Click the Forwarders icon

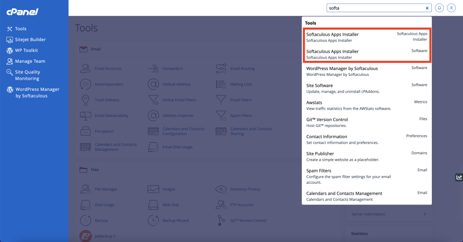[153, 68]
